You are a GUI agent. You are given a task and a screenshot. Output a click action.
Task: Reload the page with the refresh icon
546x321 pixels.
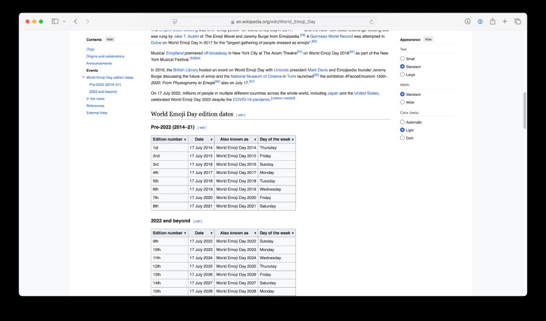(x=371, y=22)
